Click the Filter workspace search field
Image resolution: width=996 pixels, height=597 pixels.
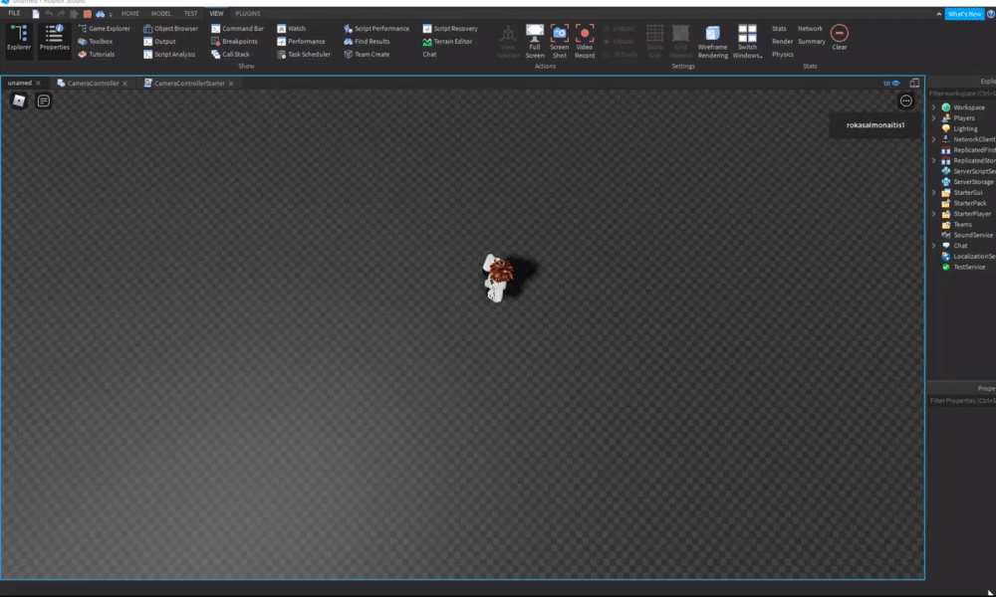coord(962,94)
